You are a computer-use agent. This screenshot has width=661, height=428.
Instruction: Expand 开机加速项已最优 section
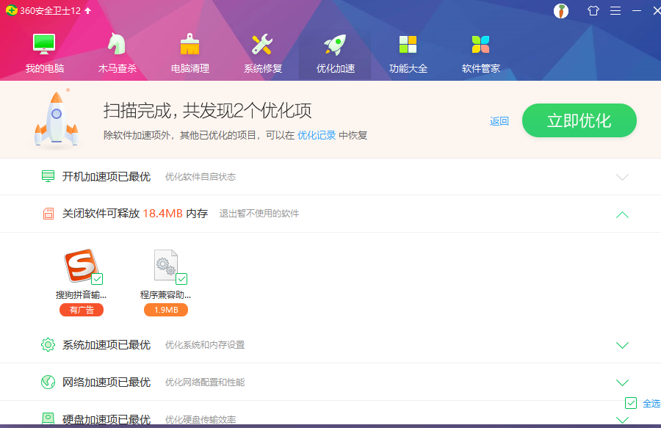[x=622, y=177]
